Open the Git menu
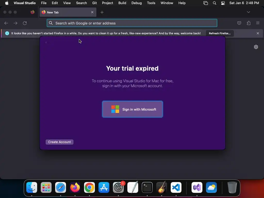 [94, 3]
